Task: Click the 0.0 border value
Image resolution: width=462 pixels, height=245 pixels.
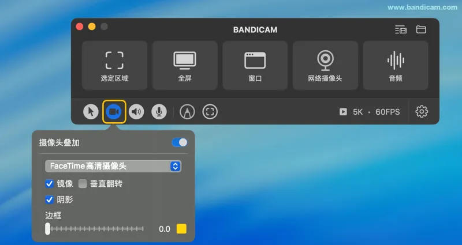Action: (x=165, y=229)
